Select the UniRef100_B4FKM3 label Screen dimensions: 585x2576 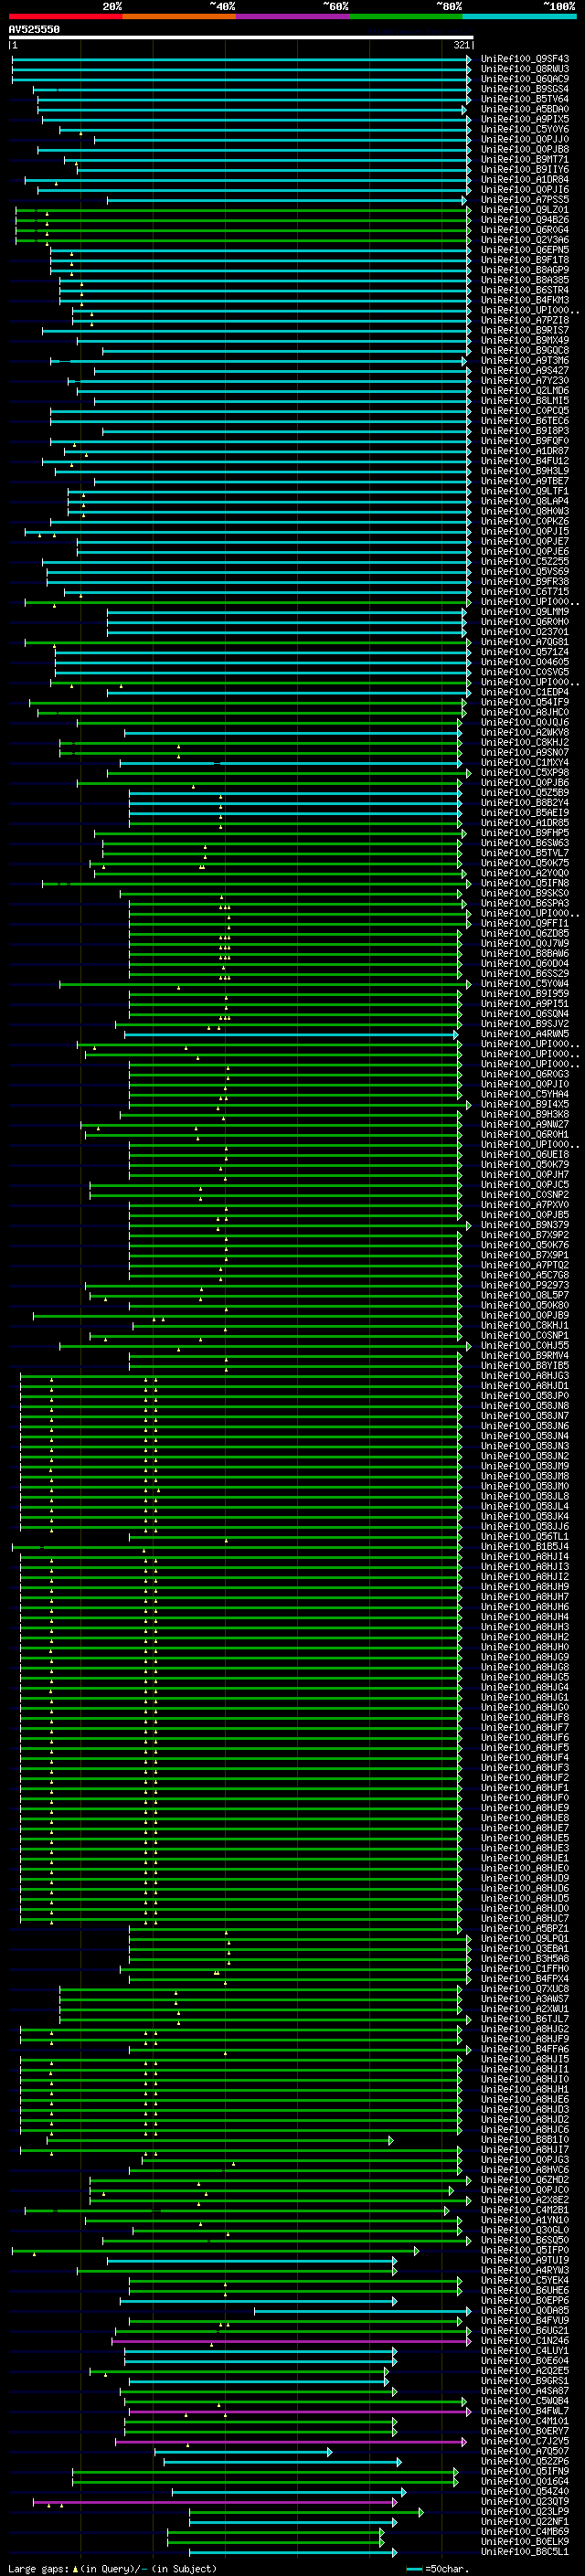[525, 300]
